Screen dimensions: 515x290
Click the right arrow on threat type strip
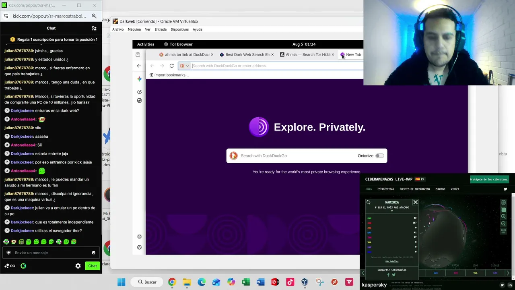pyautogui.click(x=508, y=273)
